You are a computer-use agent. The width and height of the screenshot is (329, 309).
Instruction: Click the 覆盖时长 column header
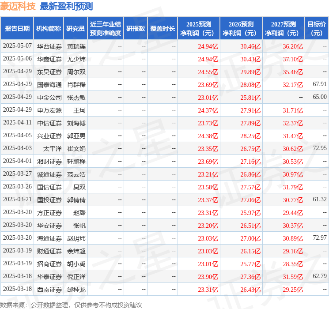click(163, 29)
